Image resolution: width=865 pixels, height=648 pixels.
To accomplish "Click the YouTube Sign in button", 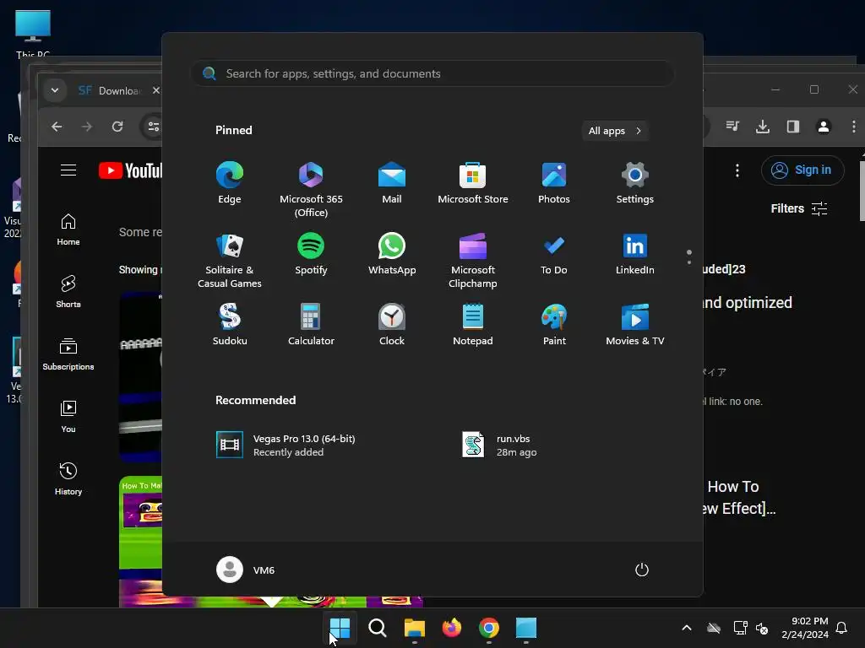I will coord(802,170).
